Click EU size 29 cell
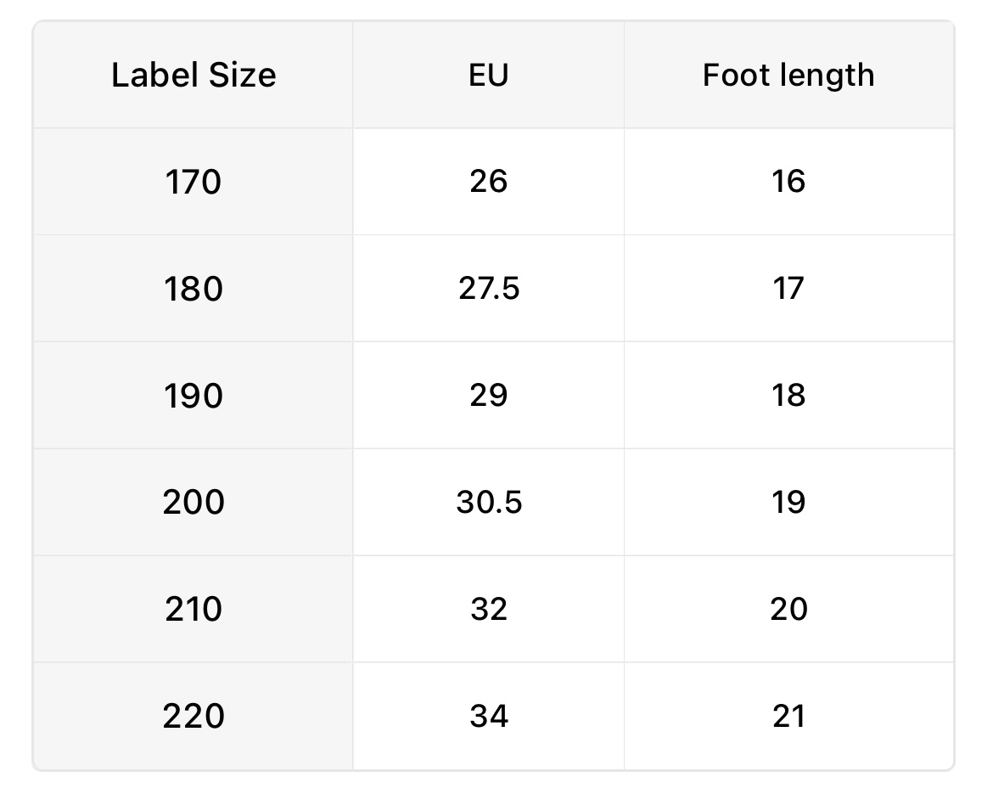993x788 pixels. pos(488,396)
